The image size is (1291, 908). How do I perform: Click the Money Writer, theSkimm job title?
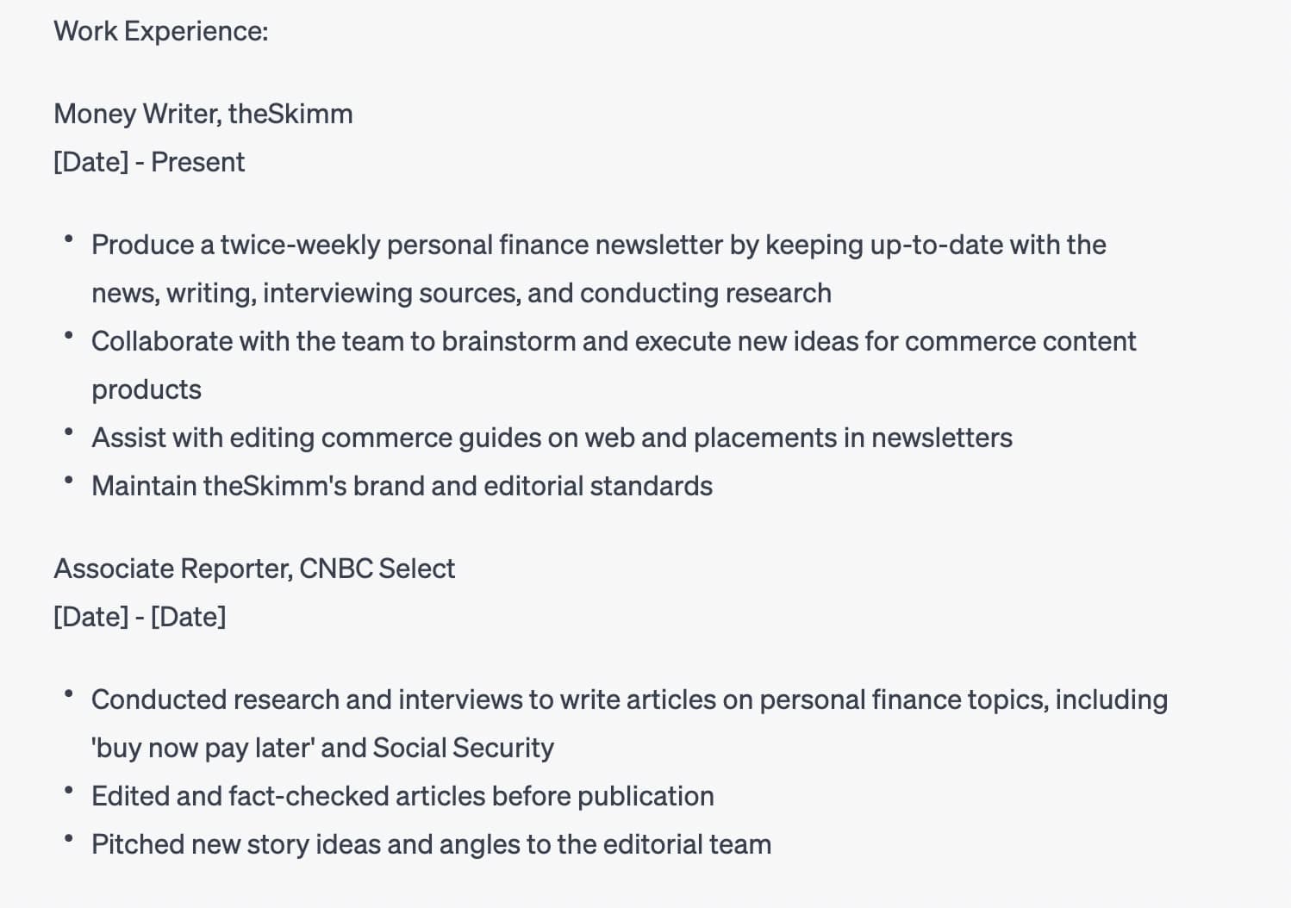click(x=203, y=115)
